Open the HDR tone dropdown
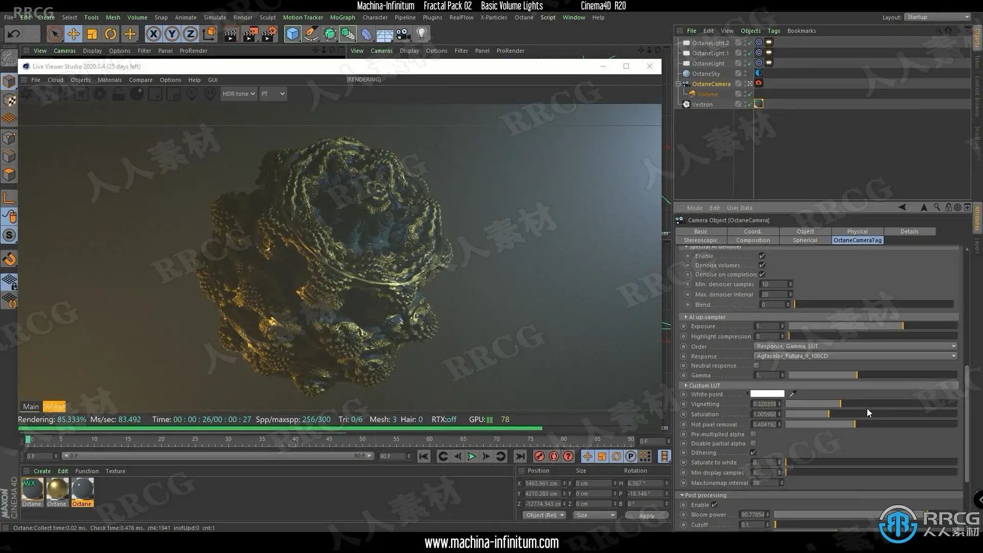 pos(238,94)
